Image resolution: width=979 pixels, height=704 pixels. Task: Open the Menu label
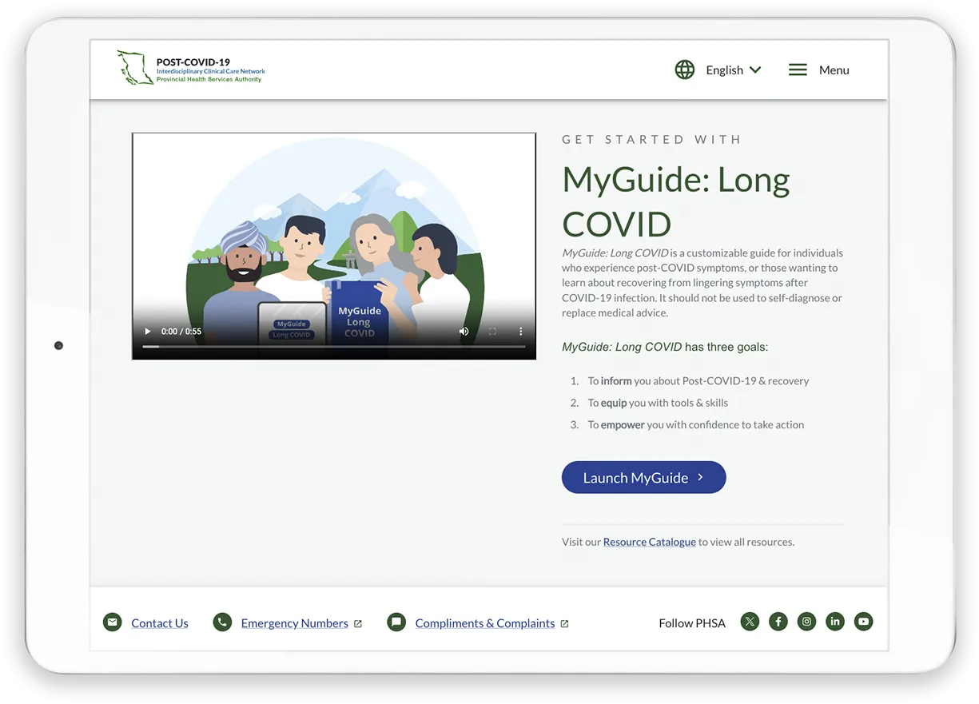point(834,70)
